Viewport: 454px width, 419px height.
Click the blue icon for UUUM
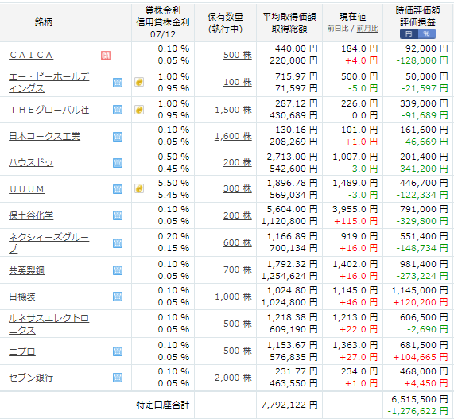[x=118, y=189]
